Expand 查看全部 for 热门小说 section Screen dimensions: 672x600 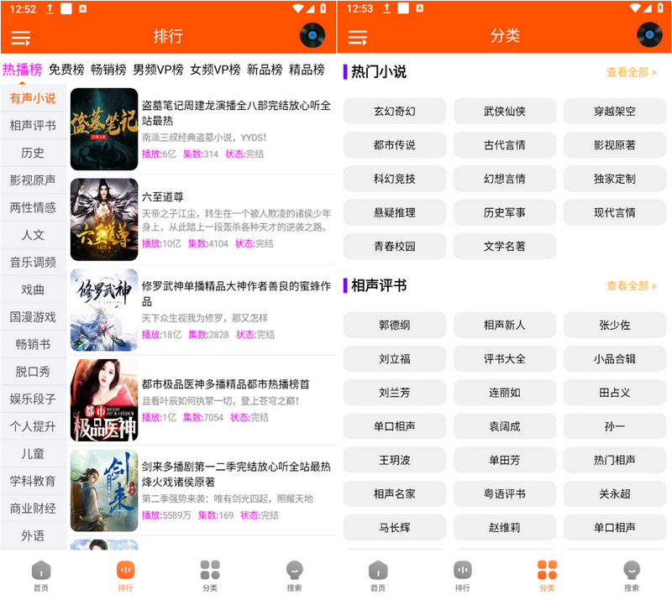tap(632, 73)
